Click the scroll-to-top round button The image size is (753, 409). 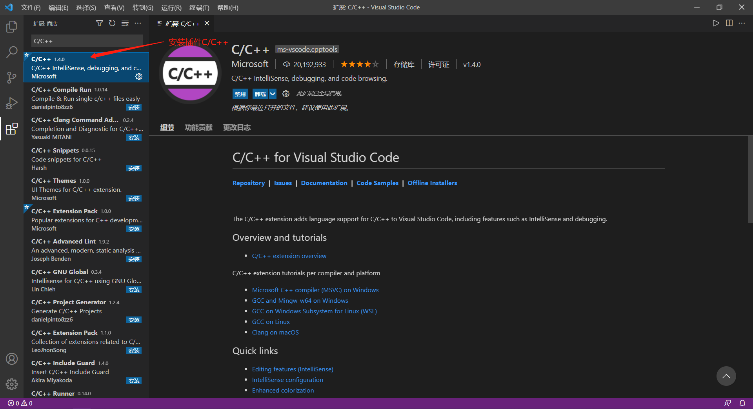[x=726, y=376]
